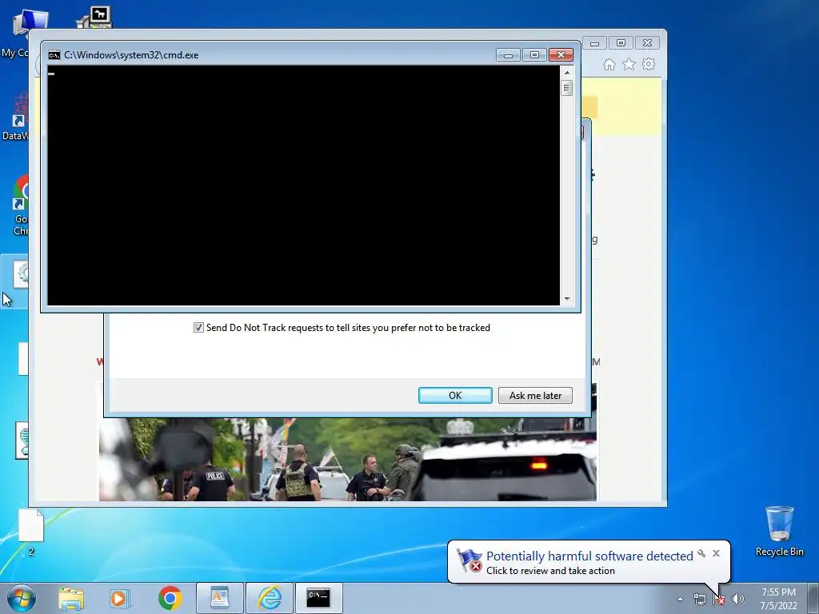Image resolution: width=819 pixels, height=614 pixels.
Task: Open the clock showing 7:55 PM
Action: [x=778, y=599]
